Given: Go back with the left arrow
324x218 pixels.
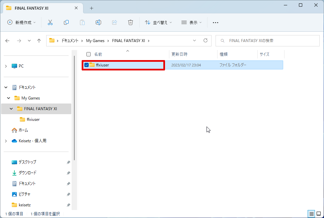Looking at the screenshot, I should coord(7,41).
